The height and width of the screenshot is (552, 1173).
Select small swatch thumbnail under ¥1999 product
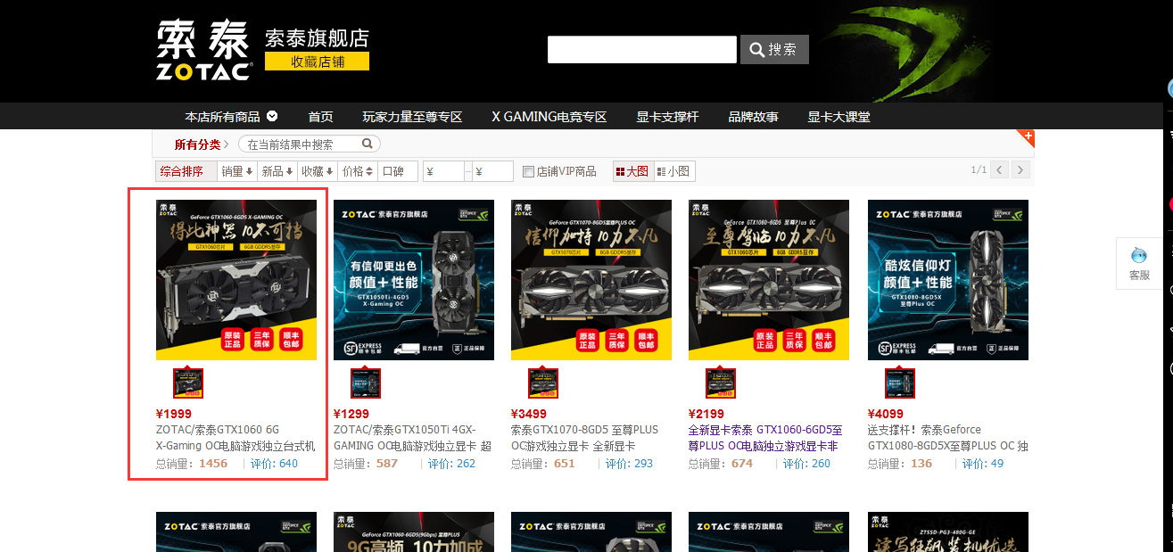click(188, 383)
